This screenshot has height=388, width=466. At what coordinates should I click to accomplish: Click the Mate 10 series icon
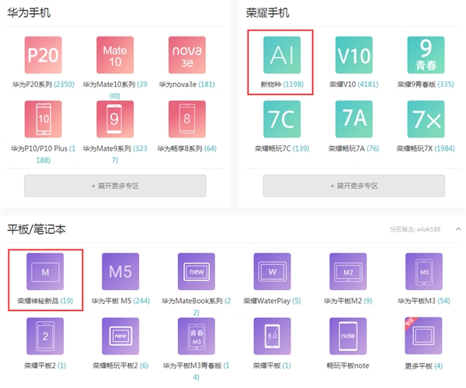pyautogui.click(x=116, y=55)
